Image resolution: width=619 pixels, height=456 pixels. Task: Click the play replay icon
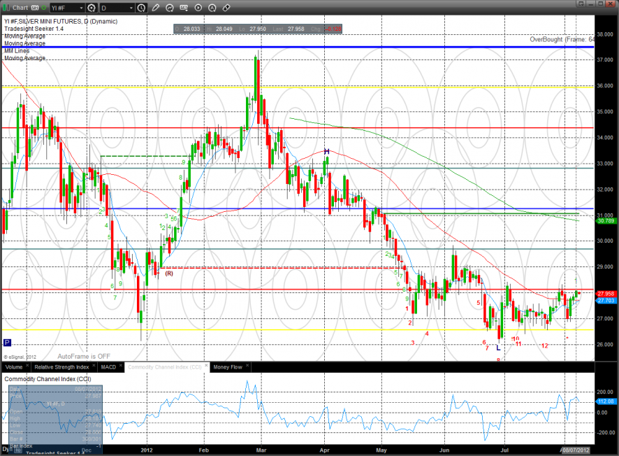[x=198, y=8]
